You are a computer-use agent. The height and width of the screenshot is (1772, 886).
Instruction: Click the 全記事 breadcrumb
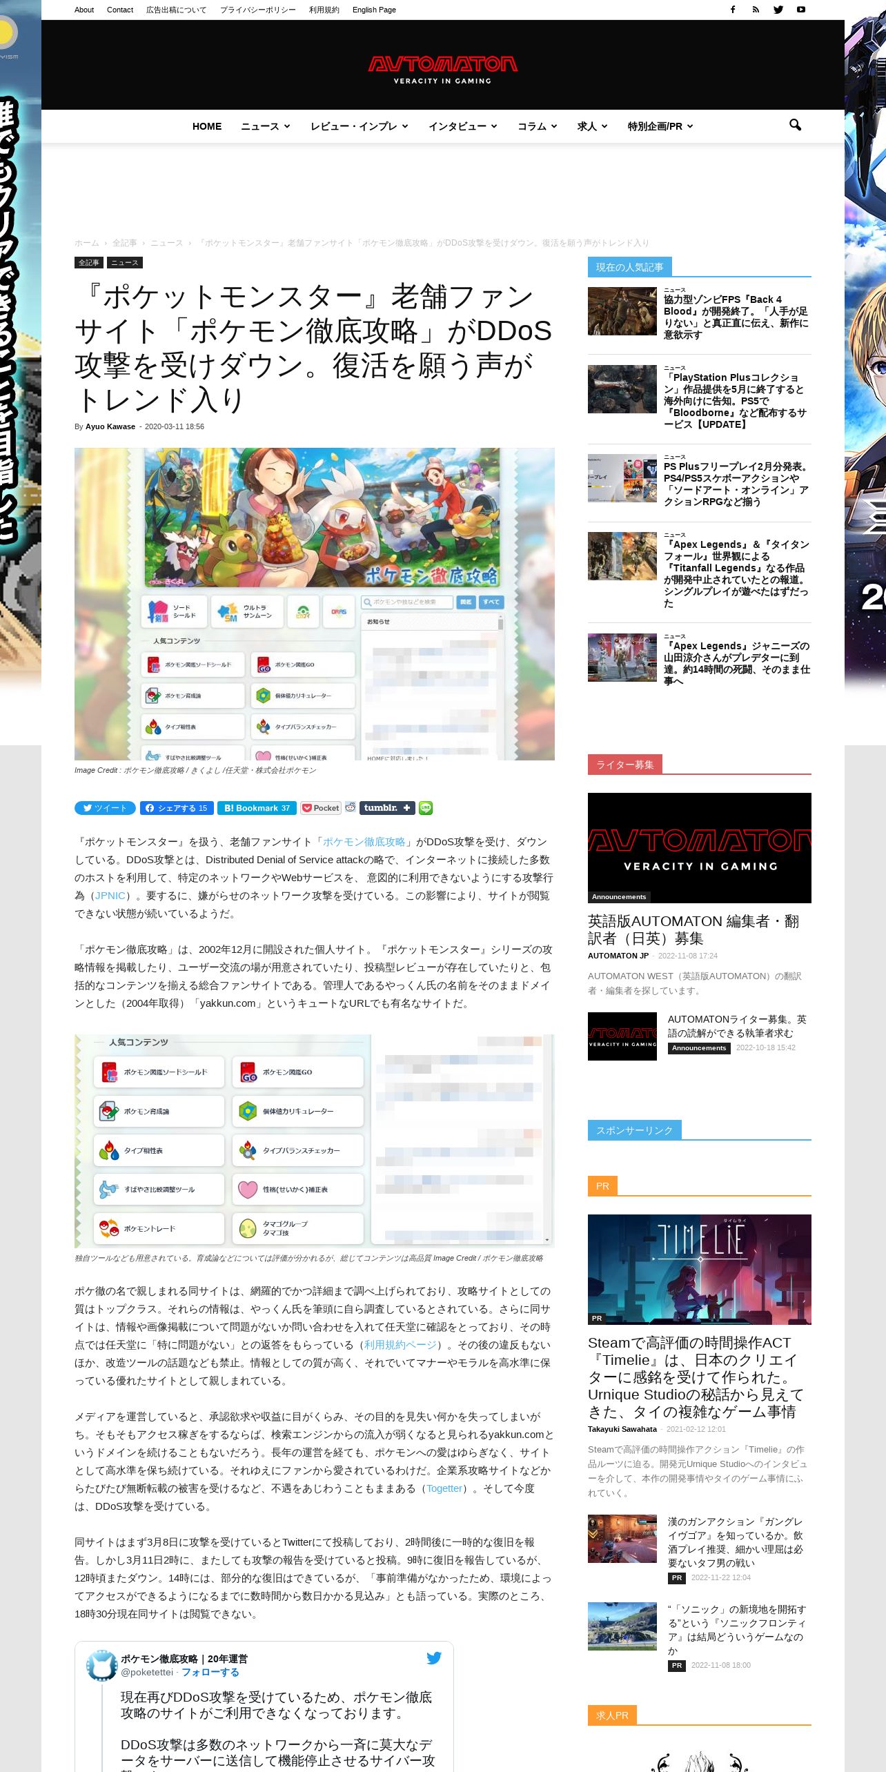(x=125, y=243)
